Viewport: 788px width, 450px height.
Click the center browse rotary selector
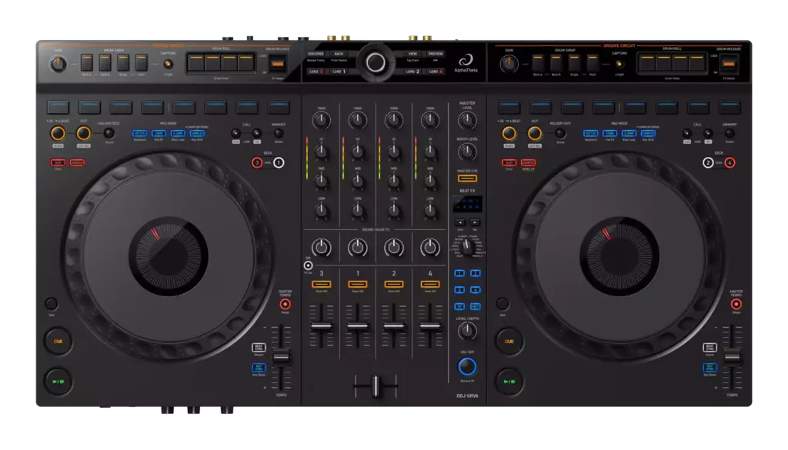[x=376, y=62]
